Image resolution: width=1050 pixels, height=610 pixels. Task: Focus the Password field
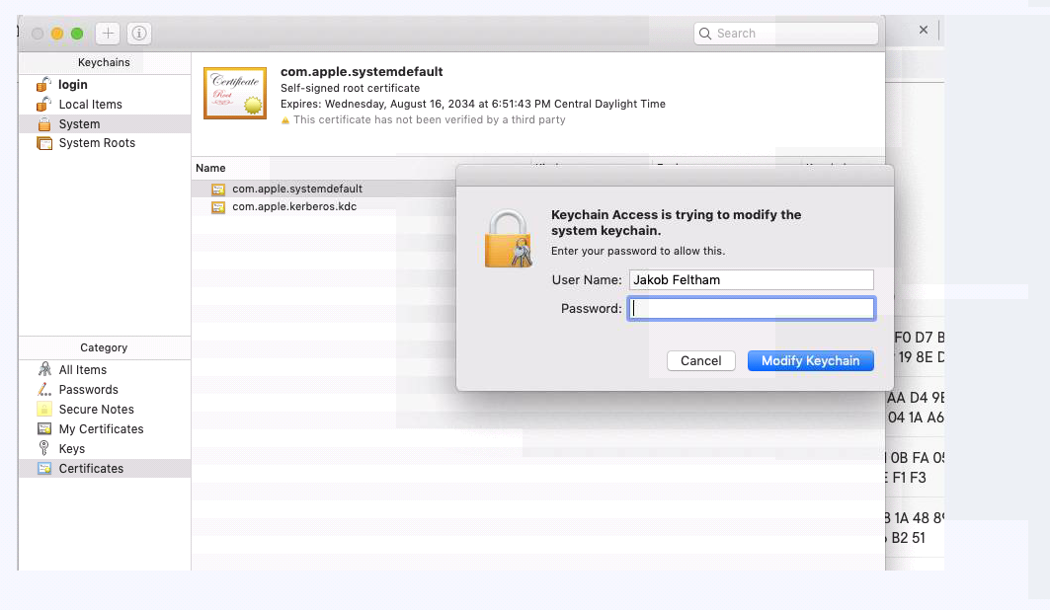click(751, 309)
